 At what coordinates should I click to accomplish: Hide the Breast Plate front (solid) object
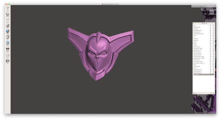point(213,34)
